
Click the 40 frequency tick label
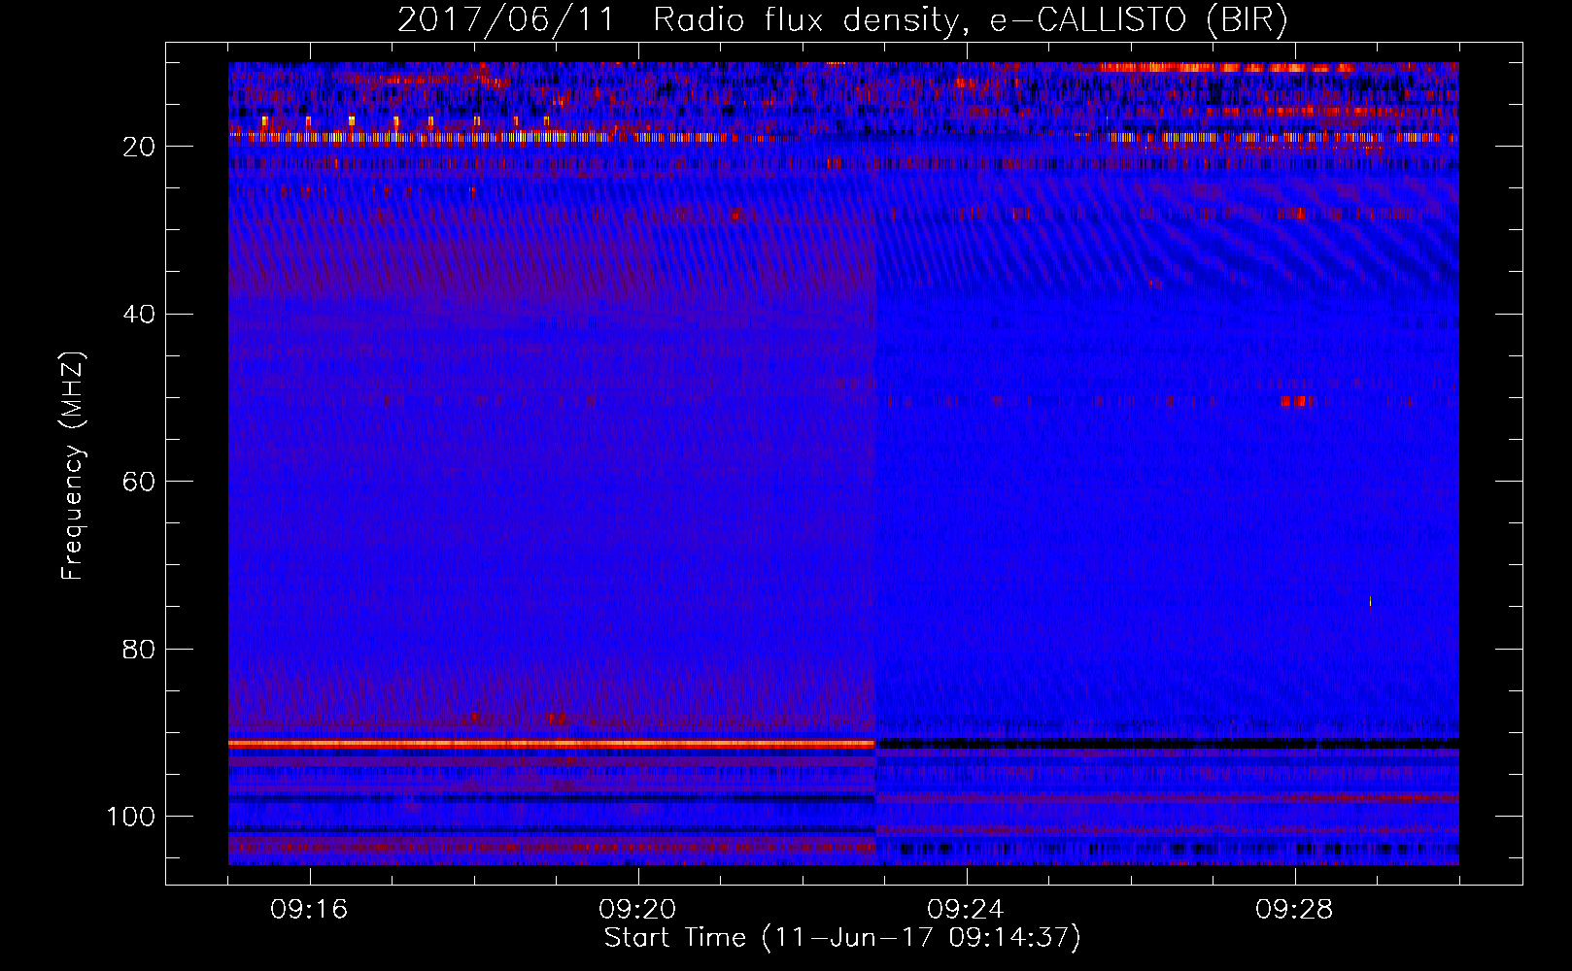(140, 315)
